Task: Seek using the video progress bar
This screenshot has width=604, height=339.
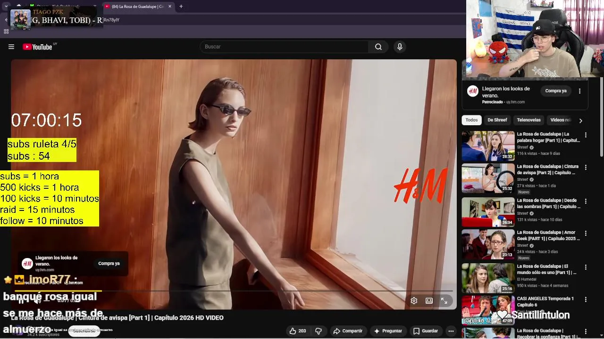Action: (234, 291)
